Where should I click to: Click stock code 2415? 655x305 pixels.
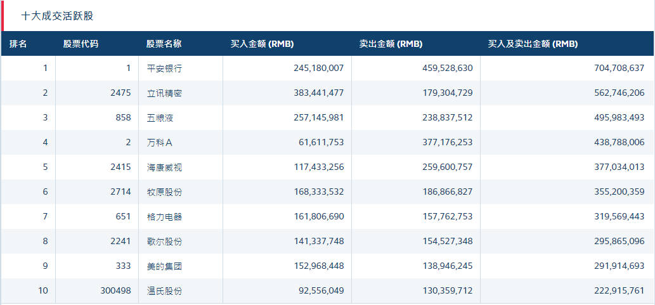click(120, 167)
